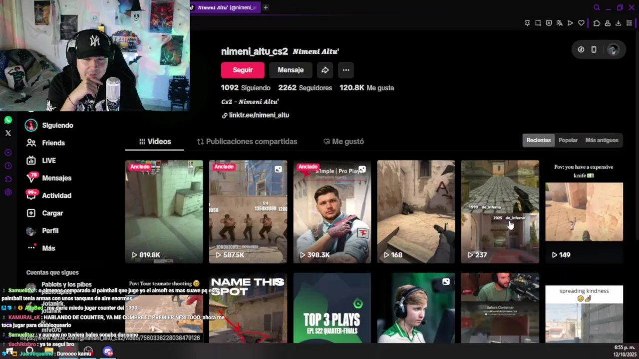Screen dimensions: 639x359
Task: Open the user avatar in top pill
Action: [x=613, y=49]
